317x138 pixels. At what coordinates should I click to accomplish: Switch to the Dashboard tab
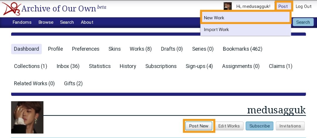pos(26,49)
